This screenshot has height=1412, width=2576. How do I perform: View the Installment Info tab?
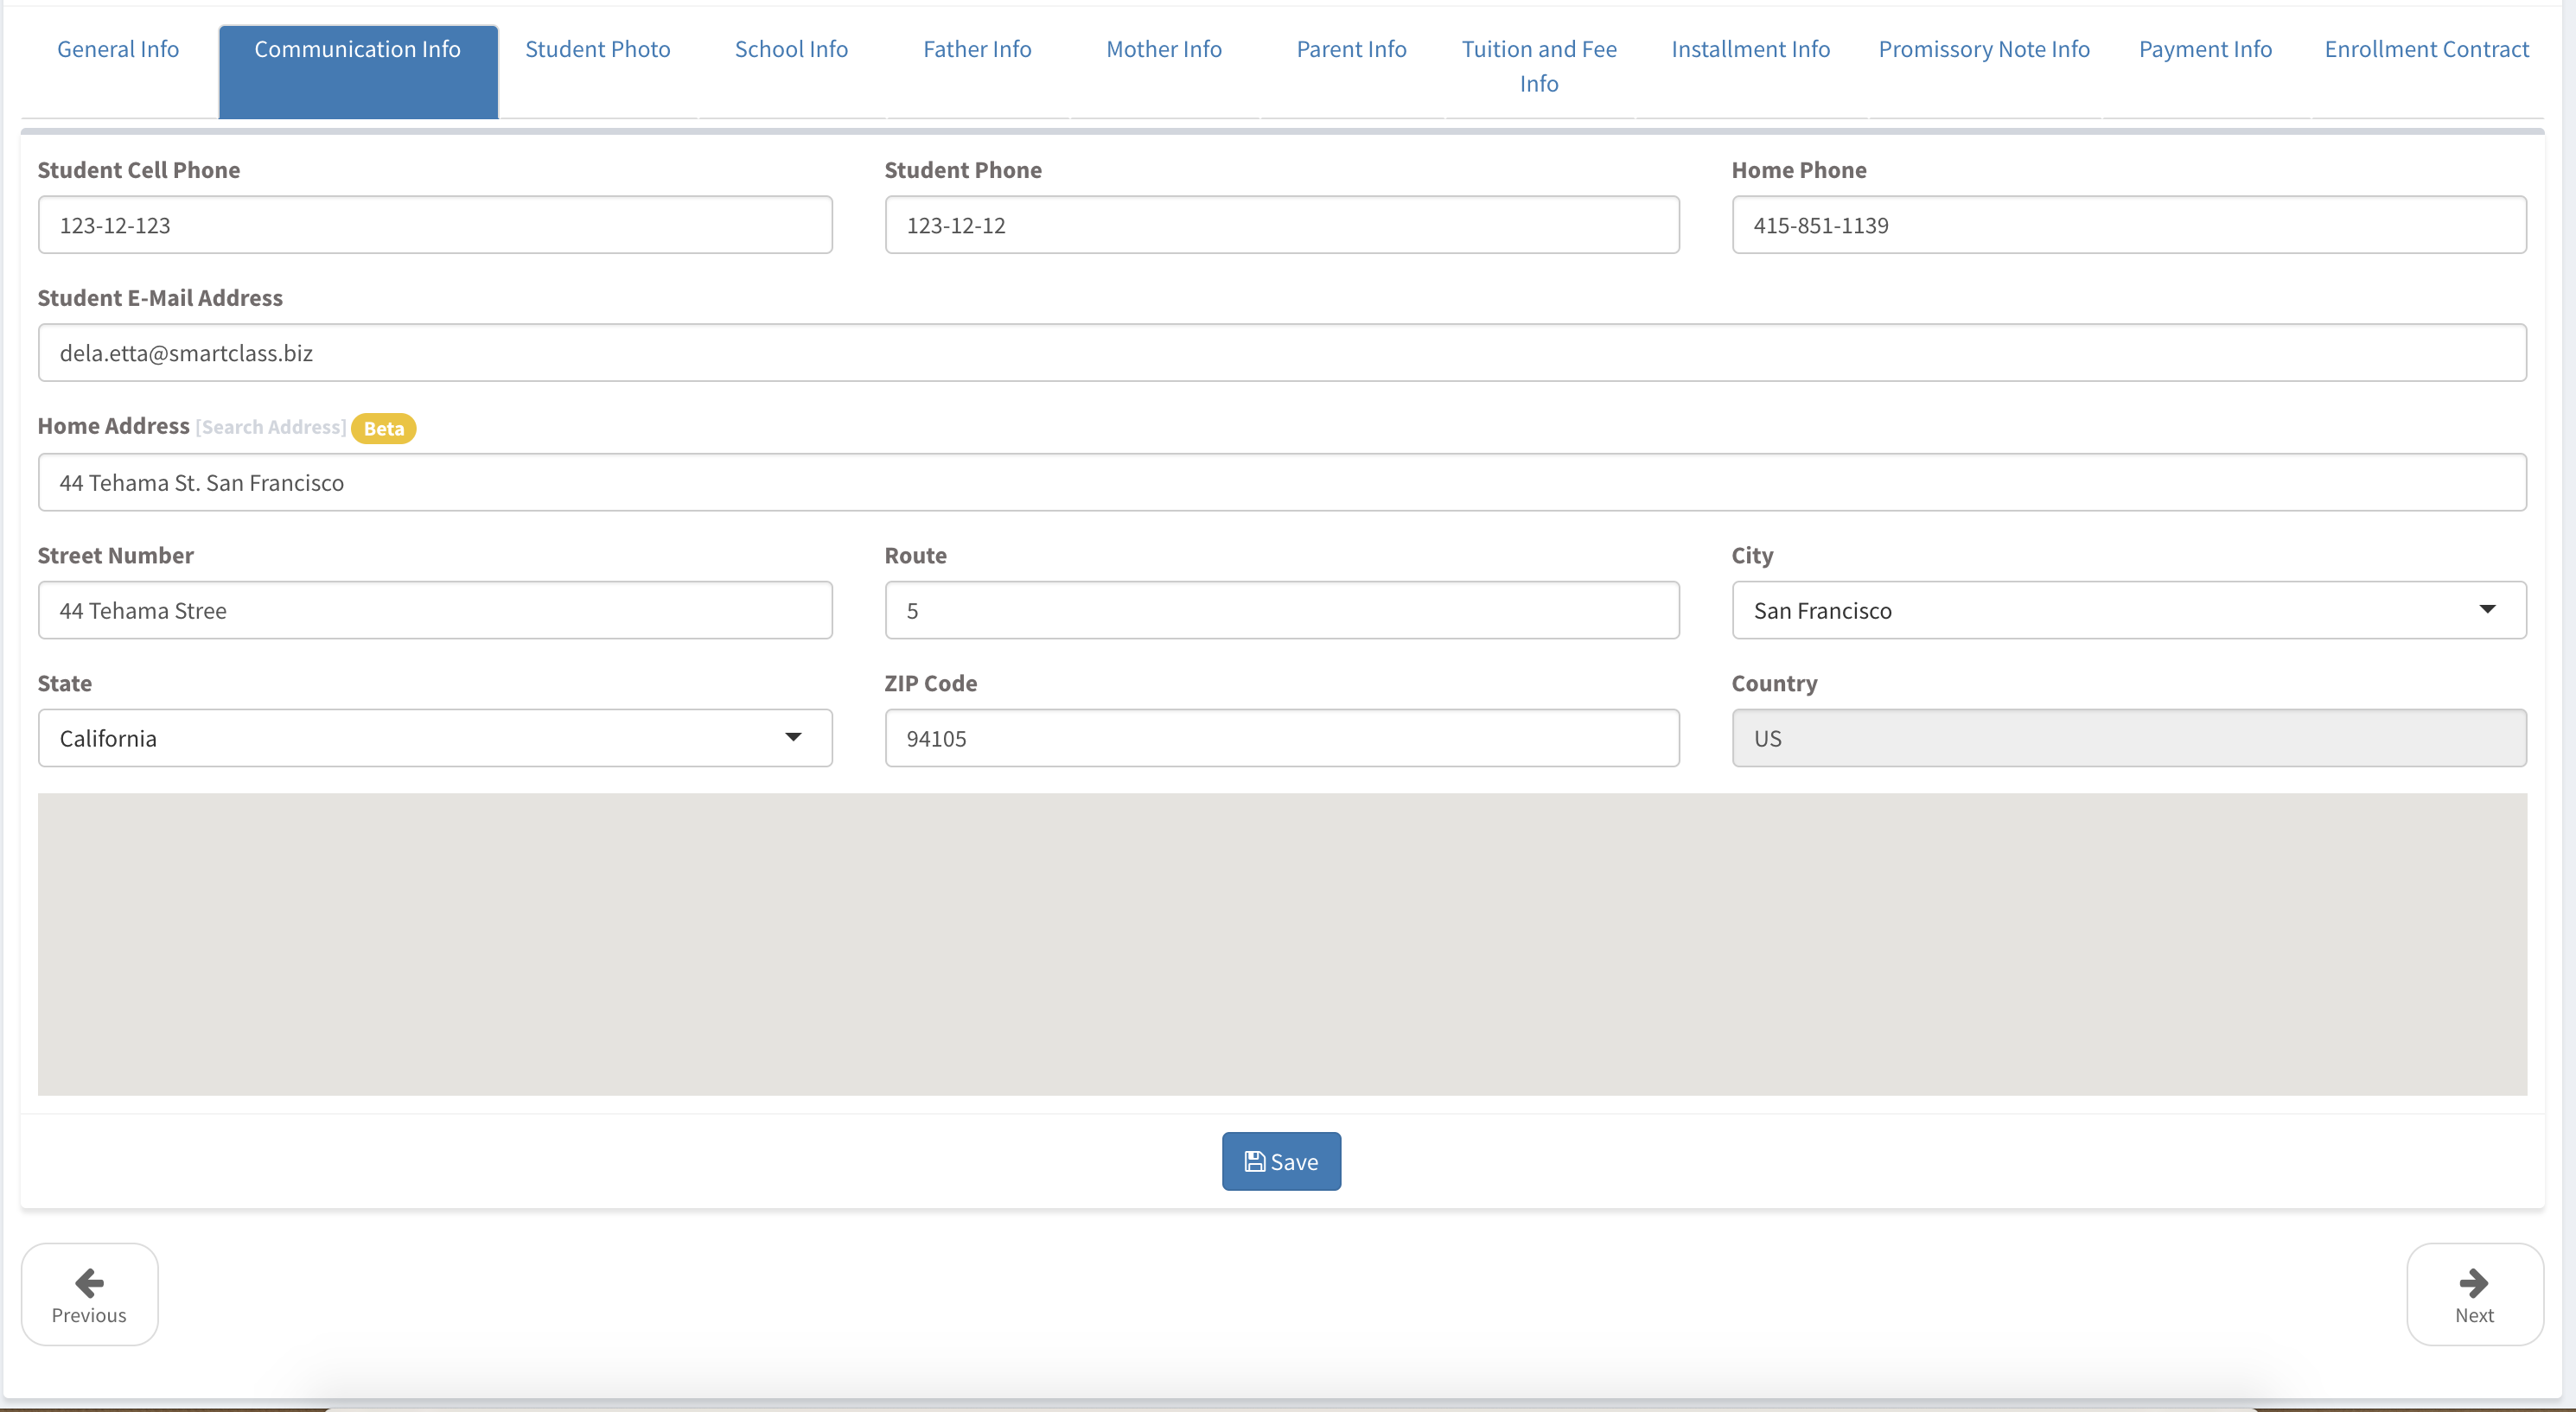pyautogui.click(x=1750, y=49)
